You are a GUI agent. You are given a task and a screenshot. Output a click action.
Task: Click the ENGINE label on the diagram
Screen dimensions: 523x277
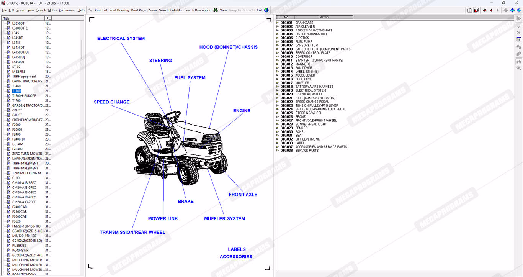click(x=242, y=111)
